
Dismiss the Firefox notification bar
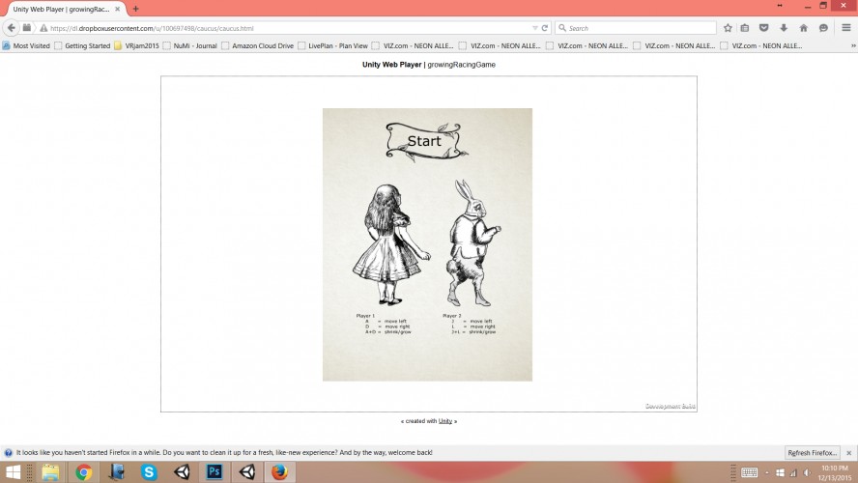pyautogui.click(x=848, y=453)
